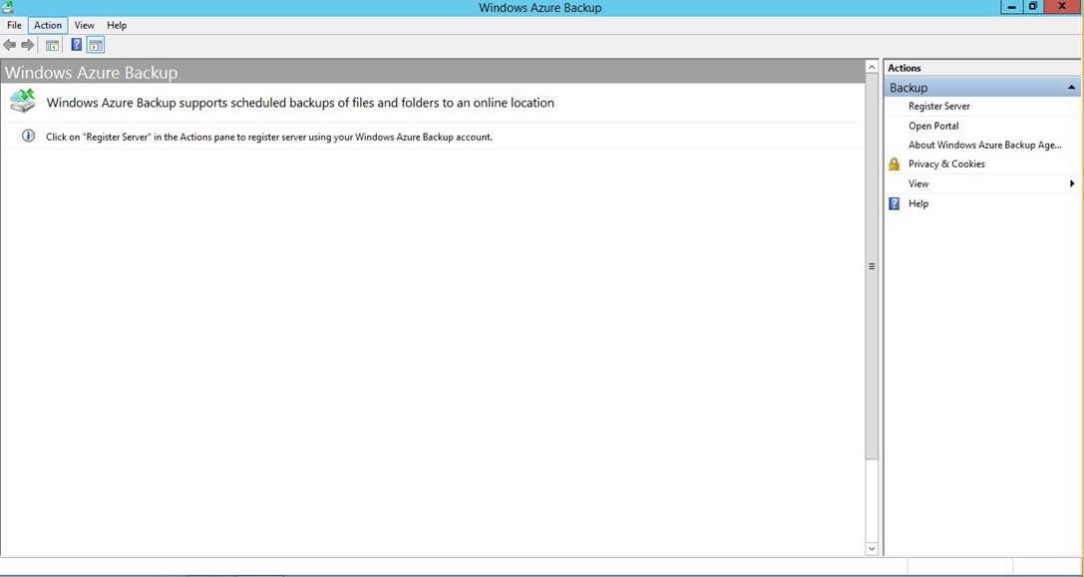Viewport: 1084px width, 577px height.
Task: Toggle the Show/Hide Action Pane toolbar icon
Action: click(96, 46)
